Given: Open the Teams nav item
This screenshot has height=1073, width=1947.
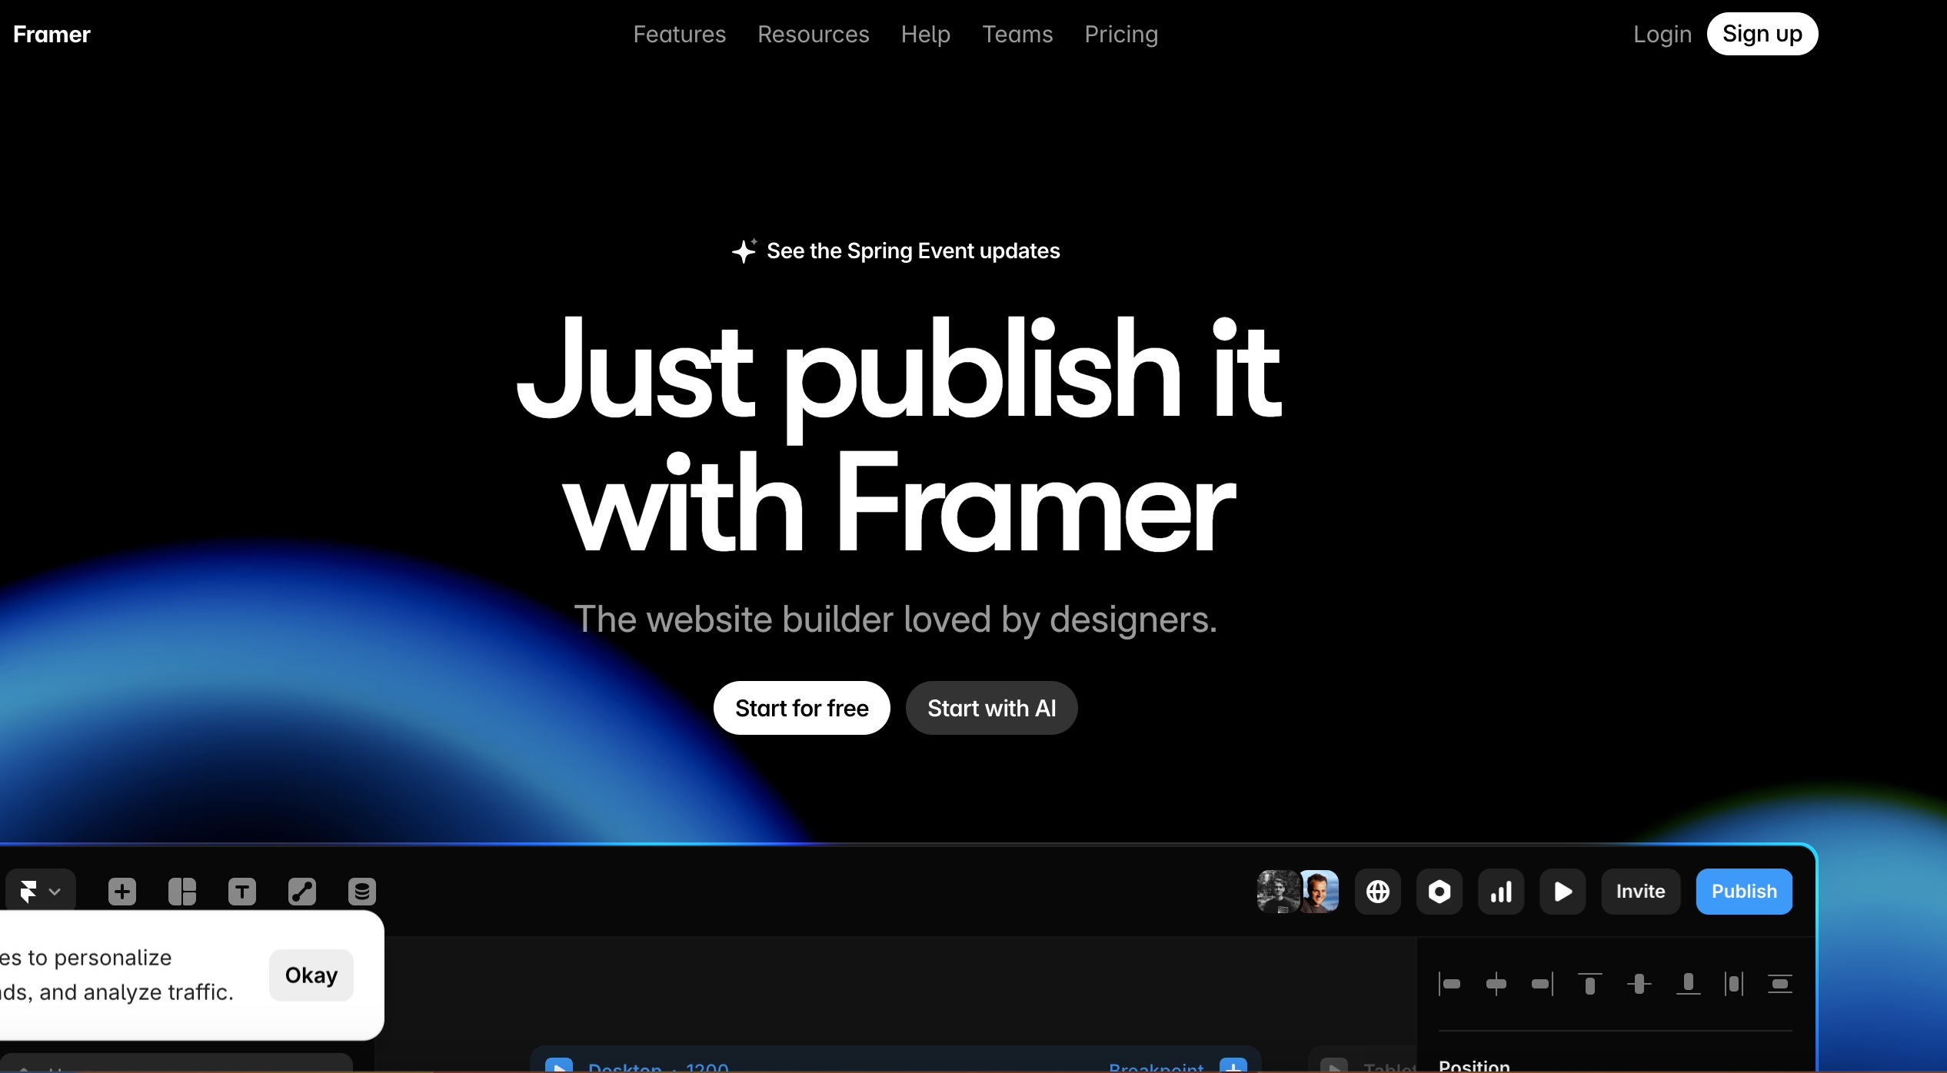Looking at the screenshot, I should 1017,35.
